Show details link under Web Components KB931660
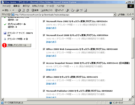The image size is (135, 105). coord(51,56)
